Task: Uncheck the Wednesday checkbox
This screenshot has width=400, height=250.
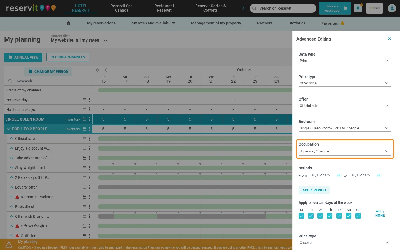Action: click(320, 216)
